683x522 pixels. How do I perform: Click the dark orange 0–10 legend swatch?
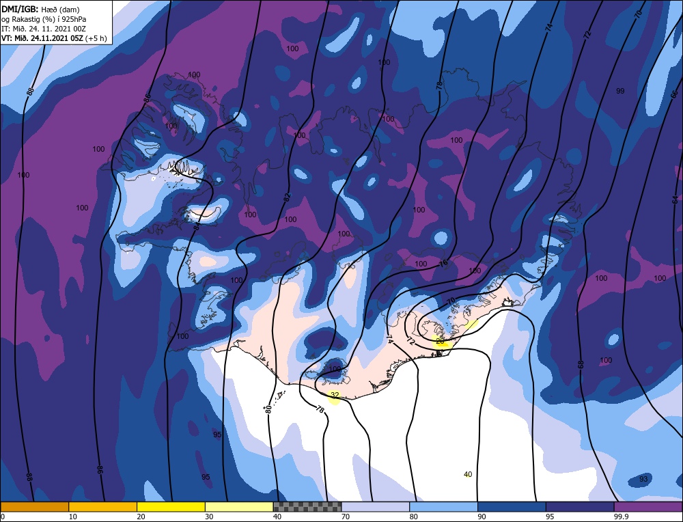[34, 506]
